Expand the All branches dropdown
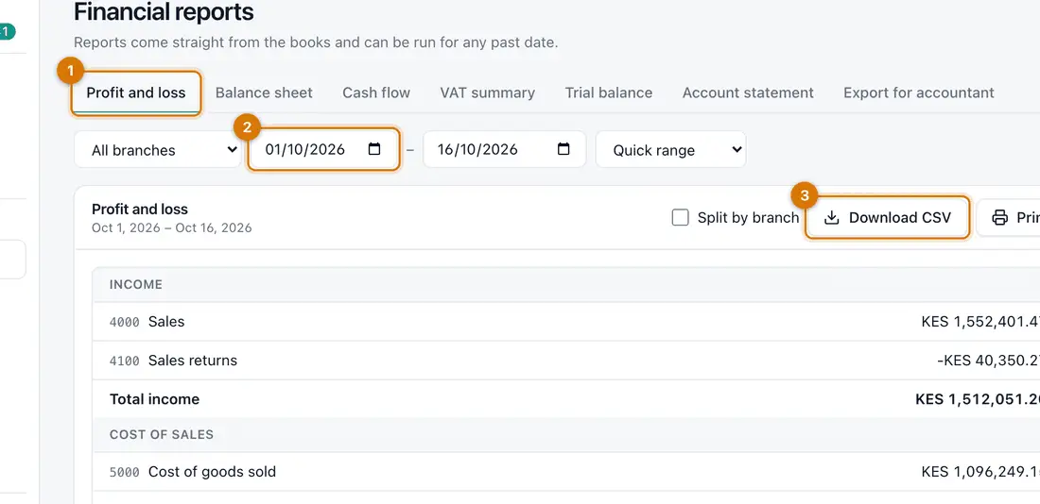The height and width of the screenshot is (504, 1040). click(x=157, y=150)
